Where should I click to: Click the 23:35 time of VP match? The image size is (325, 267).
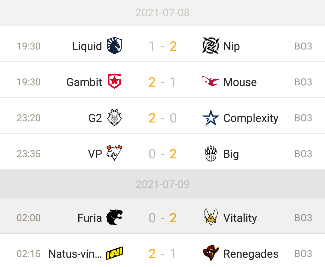tap(29, 154)
